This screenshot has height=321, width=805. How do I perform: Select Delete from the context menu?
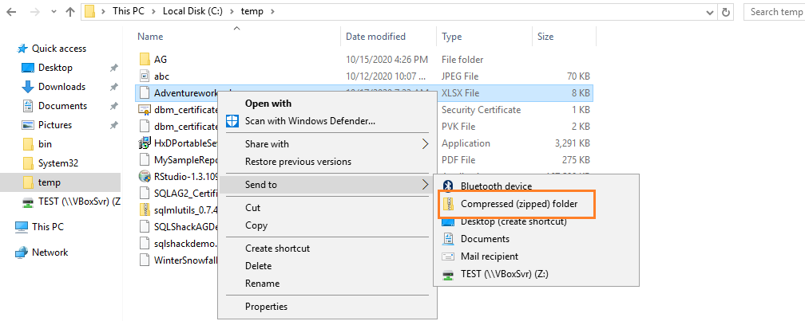tap(258, 266)
